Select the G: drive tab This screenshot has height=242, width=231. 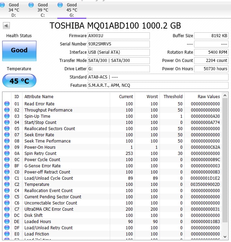[72, 10]
